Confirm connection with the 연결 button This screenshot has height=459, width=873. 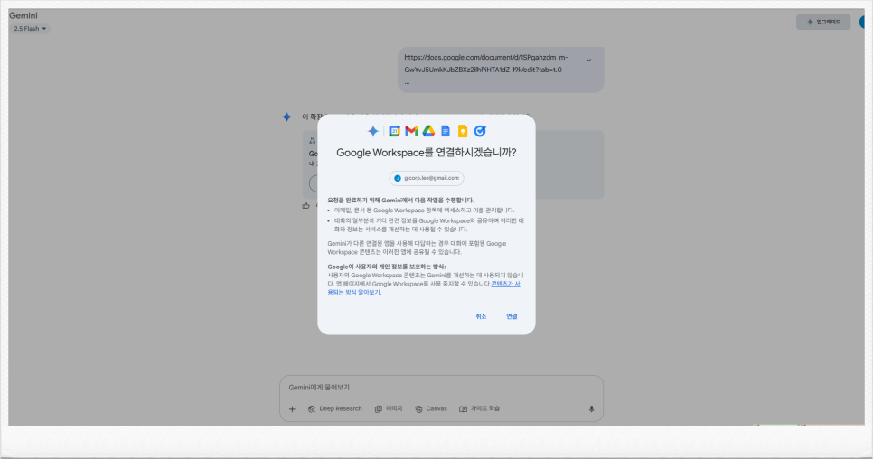pos(512,316)
